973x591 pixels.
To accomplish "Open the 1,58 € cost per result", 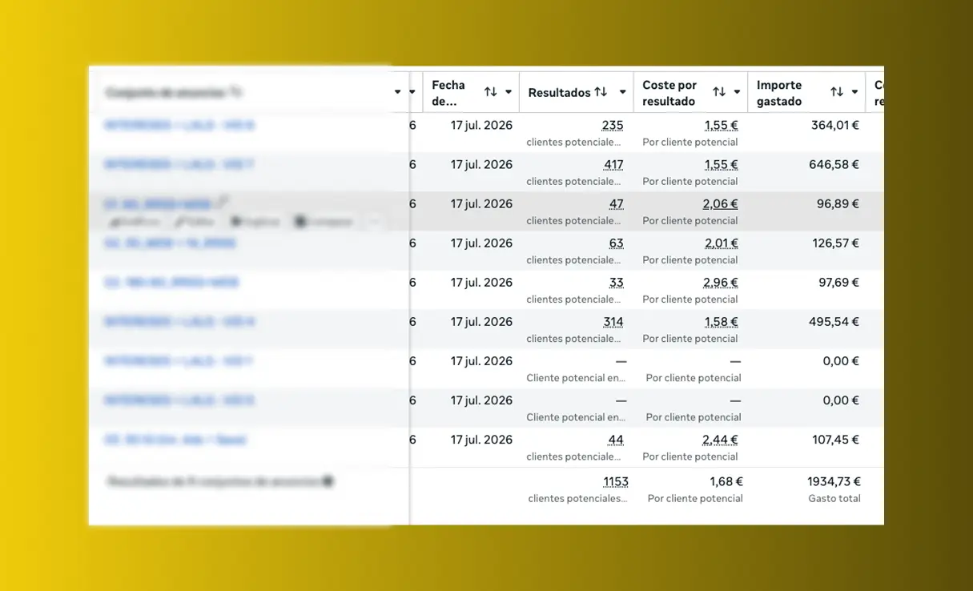I will click(722, 322).
